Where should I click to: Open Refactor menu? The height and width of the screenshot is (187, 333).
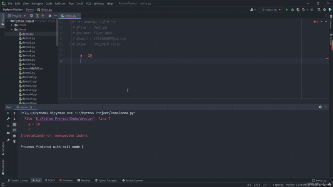(x=60, y=4)
